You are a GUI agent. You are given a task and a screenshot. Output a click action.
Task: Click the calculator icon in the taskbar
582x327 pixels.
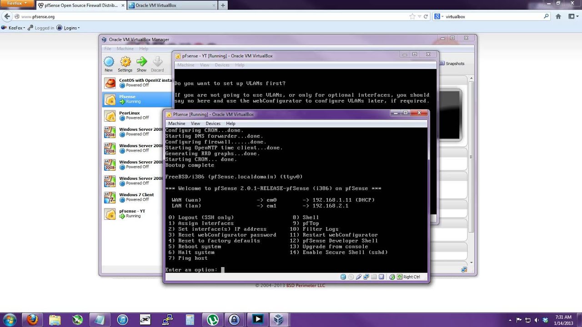pos(190,319)
